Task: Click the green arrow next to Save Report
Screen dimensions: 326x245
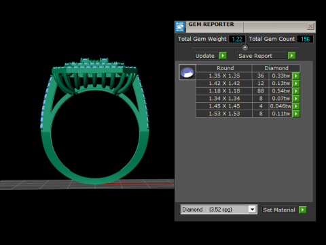Action: [291, 56]
